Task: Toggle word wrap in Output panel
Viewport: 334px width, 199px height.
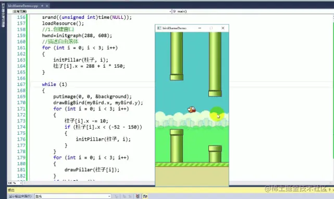Action: click(145, 196)
